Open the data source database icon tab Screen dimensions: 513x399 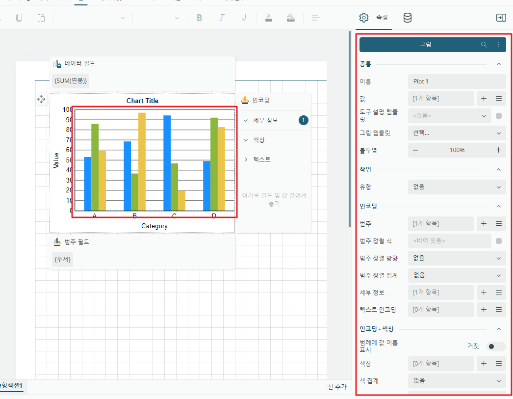click(x=408, y=18)
